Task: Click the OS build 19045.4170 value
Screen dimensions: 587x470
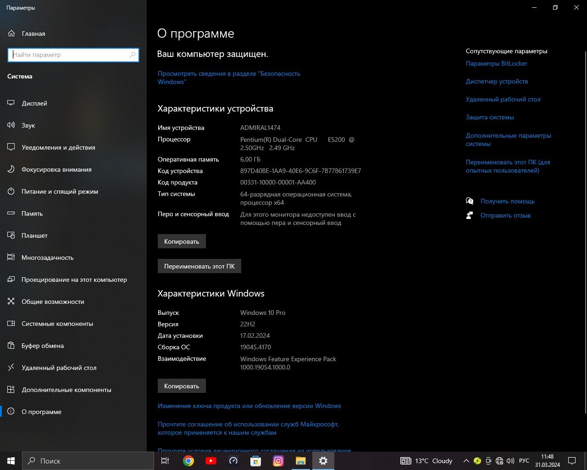Action: click(255, 347)
